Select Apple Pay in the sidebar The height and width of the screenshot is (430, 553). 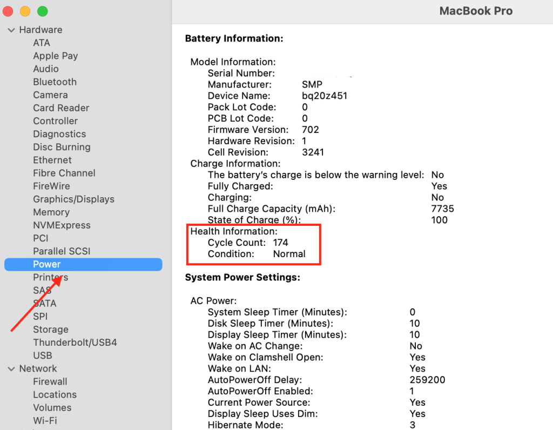click(56, 56)
